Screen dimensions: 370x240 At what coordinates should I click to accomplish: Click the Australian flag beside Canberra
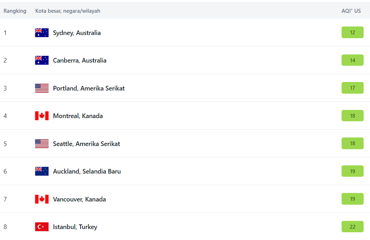point(42,60)
